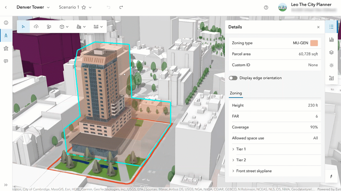
Task: Click the 3D box building tool
Action: coord(62,27)
